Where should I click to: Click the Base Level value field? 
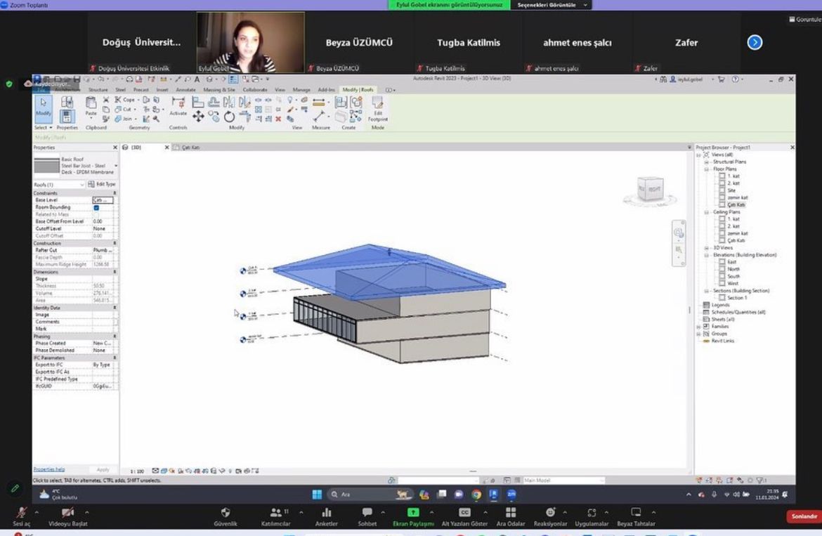(103, 200)
